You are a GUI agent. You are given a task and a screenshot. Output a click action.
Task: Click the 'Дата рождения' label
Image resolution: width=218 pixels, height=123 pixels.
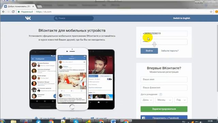click(149, 94)
